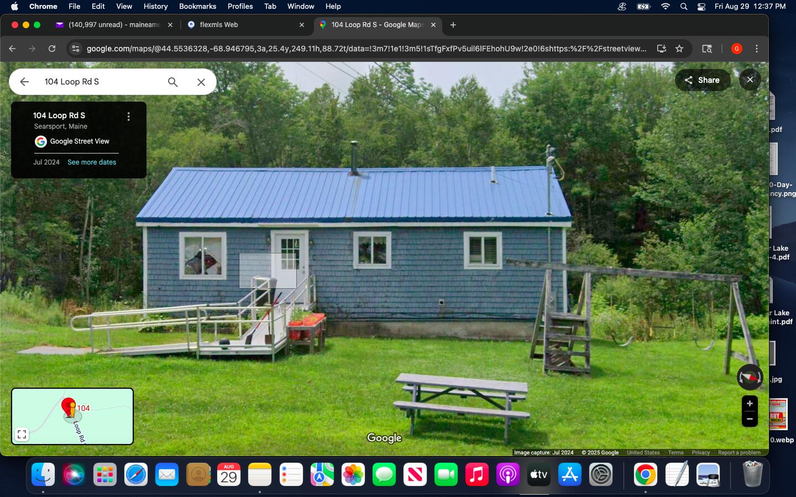Click the site information icon in address bar
This screenshot has height=497, width=796.
[x=76, y=49]
